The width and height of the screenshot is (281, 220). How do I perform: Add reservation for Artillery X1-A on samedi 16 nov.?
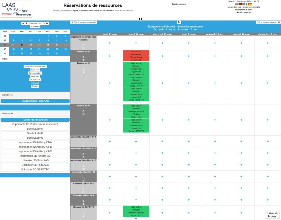[241, 141]
